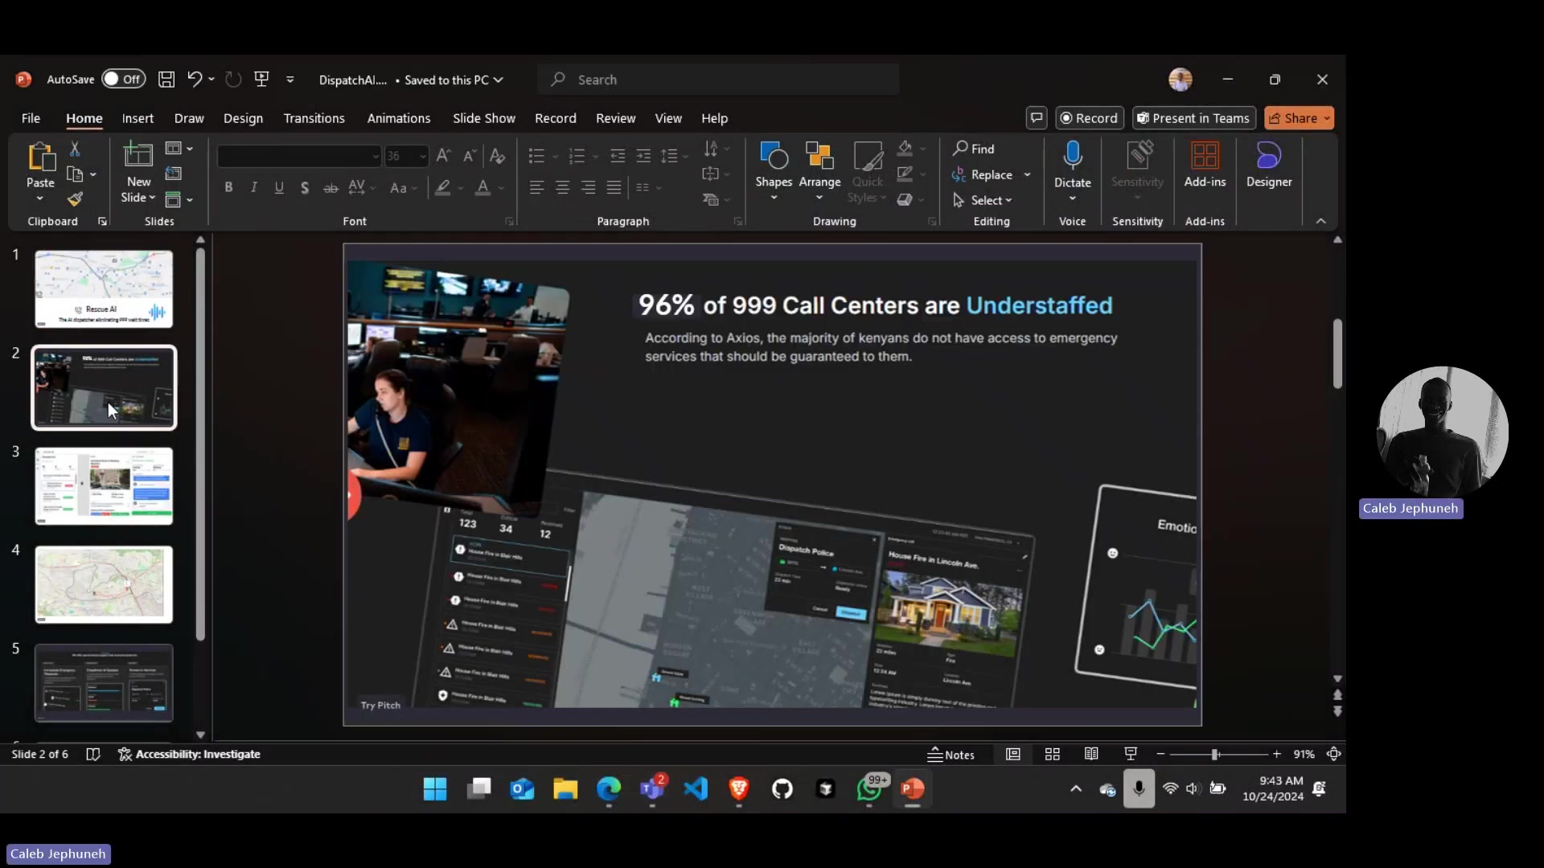Click the font color swatch button
This screenshot has height=868, width=1544.
coord(482,187)
